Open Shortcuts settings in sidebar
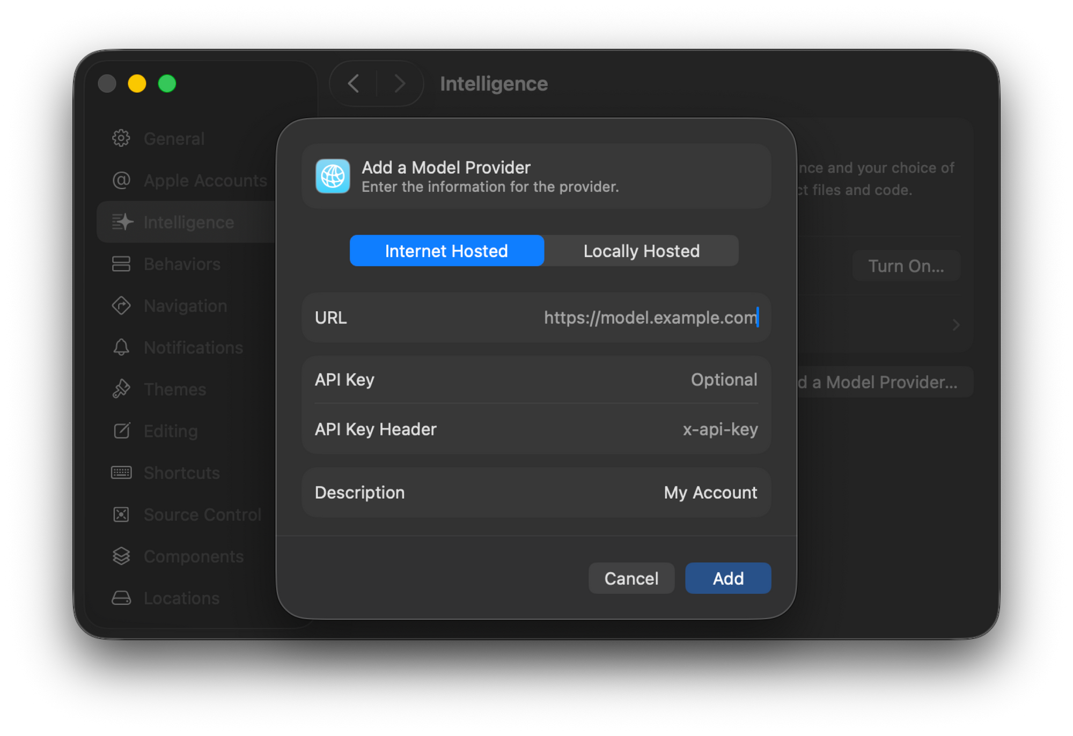1073x736 pixels. (181, 473)
